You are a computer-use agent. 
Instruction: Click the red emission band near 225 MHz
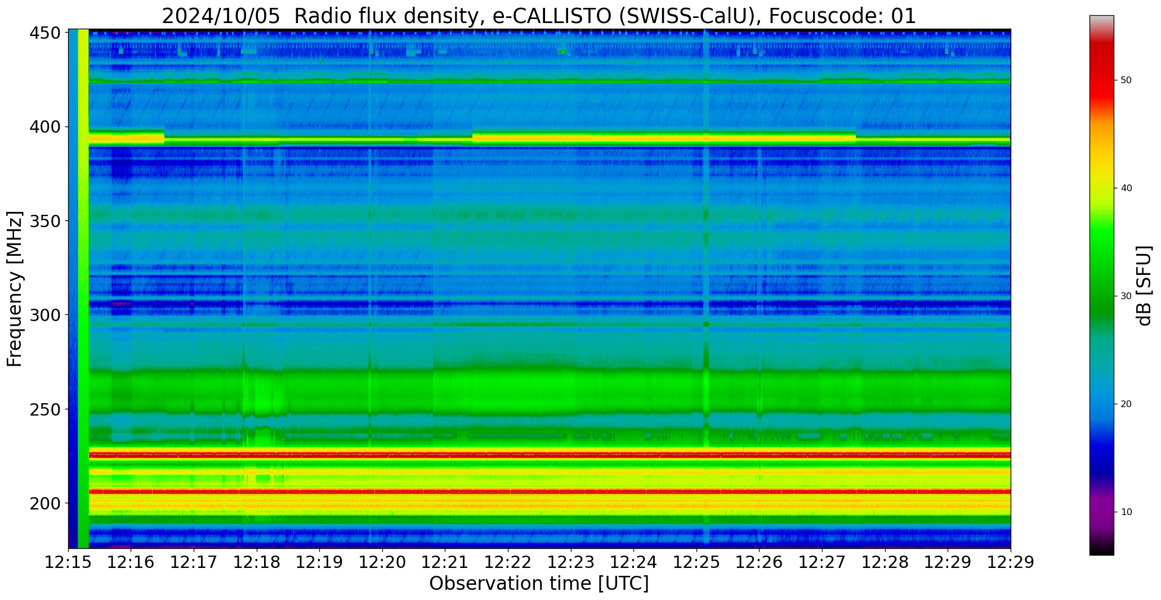click(550, 454)
